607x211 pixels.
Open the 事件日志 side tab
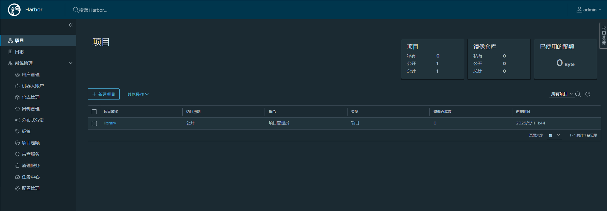coord(604,35)
